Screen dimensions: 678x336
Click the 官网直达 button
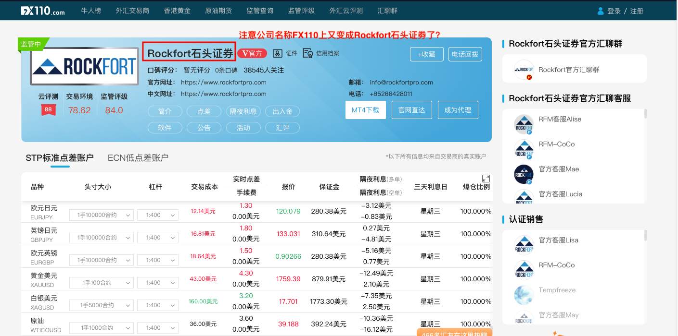(411, 110)
